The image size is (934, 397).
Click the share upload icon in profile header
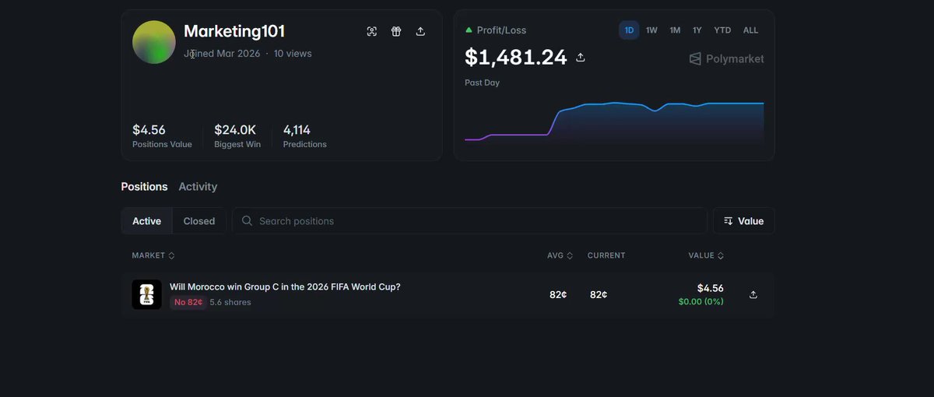click(x=420, y=31)
